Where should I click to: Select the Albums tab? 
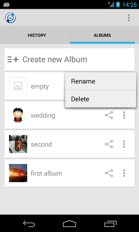(x=102, y=35)
